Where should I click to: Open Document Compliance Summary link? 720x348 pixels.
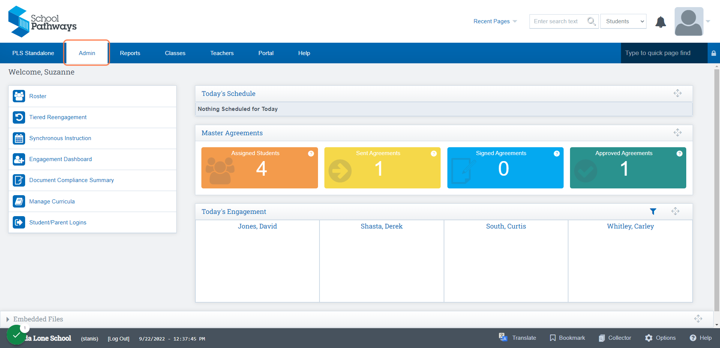(72, 180)
